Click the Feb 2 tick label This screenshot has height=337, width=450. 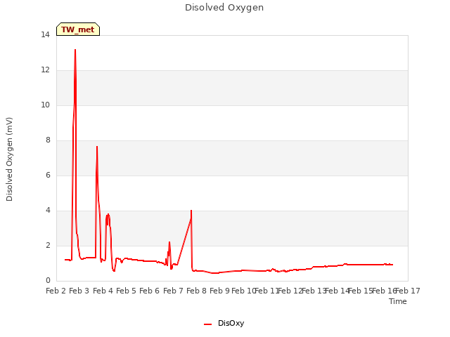(56, 291)
